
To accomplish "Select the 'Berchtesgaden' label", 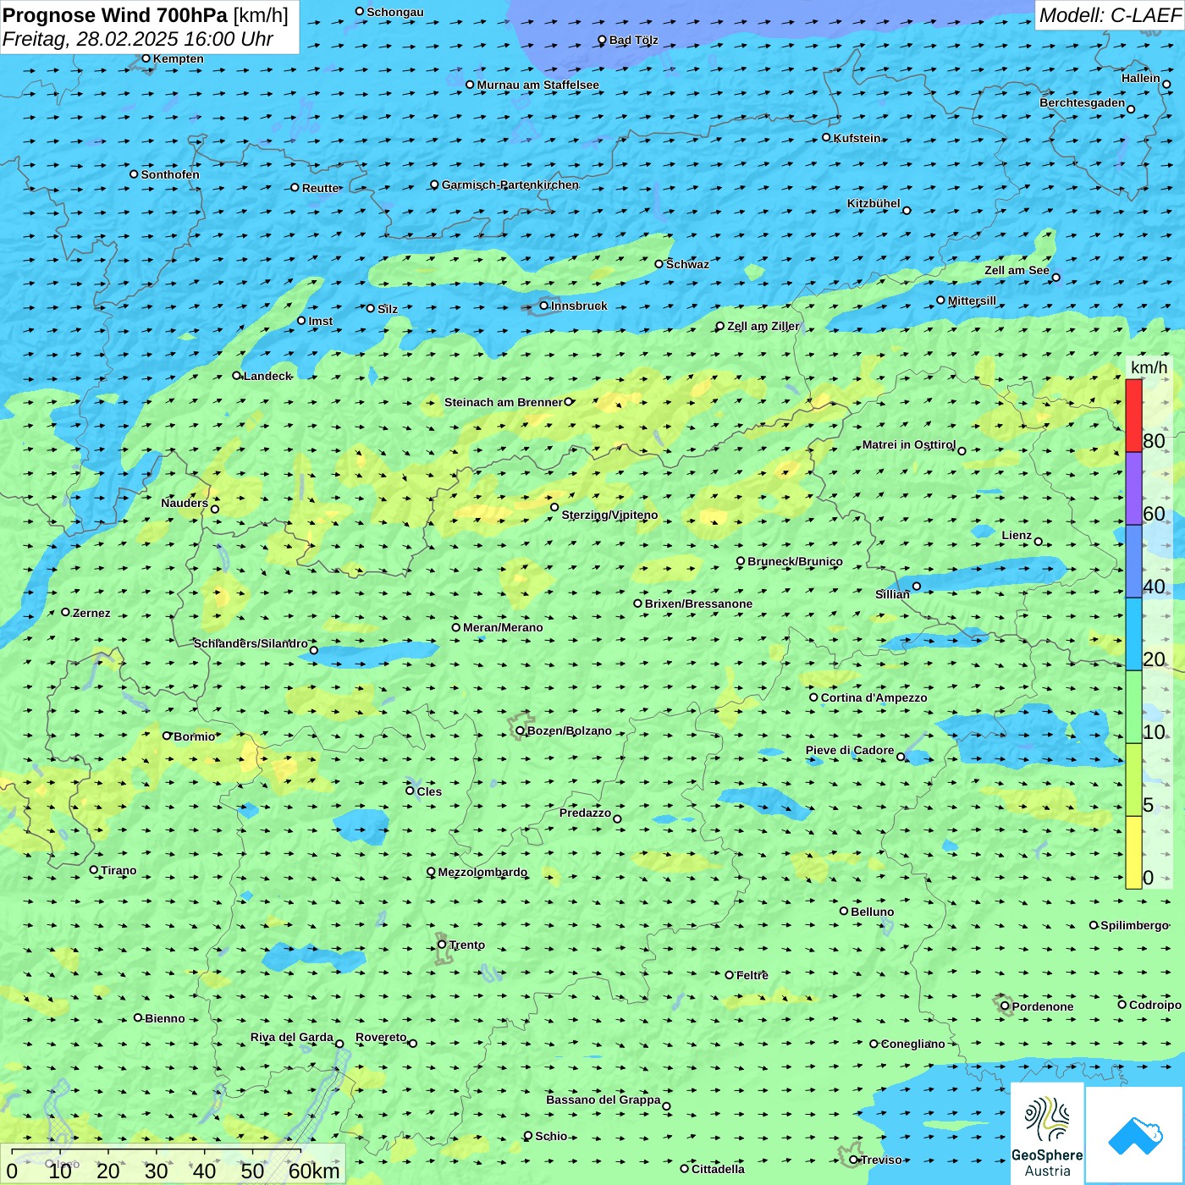I will pyautogui.click(x=1083, y=102).
